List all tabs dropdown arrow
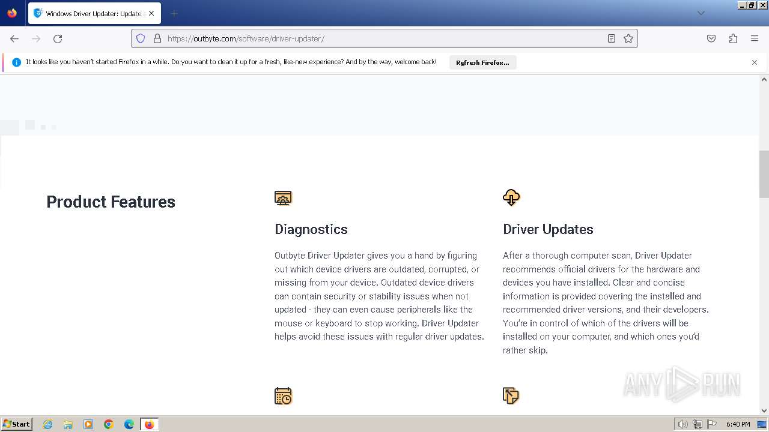Viewport: 769px width, 432px height. (x=701, y=13)
